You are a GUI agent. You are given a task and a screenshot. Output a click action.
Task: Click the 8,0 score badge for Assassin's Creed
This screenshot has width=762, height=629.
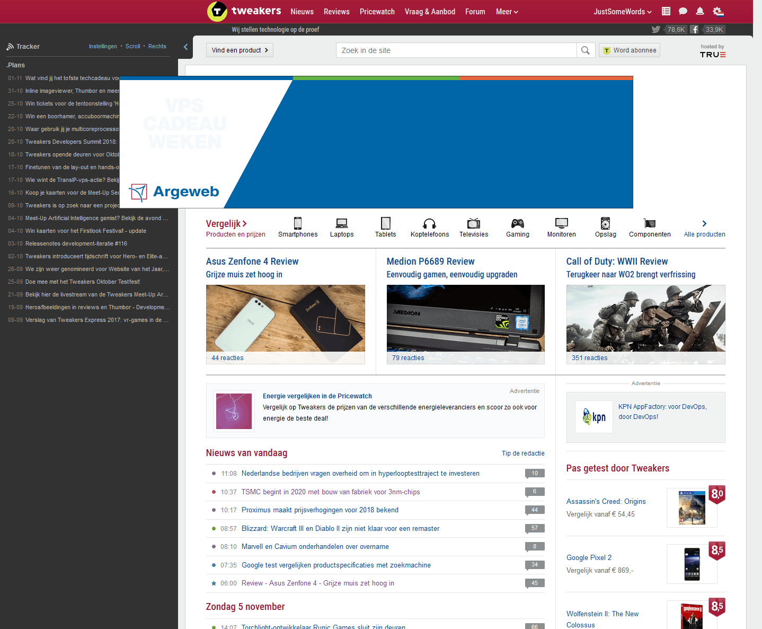(717, 494)
